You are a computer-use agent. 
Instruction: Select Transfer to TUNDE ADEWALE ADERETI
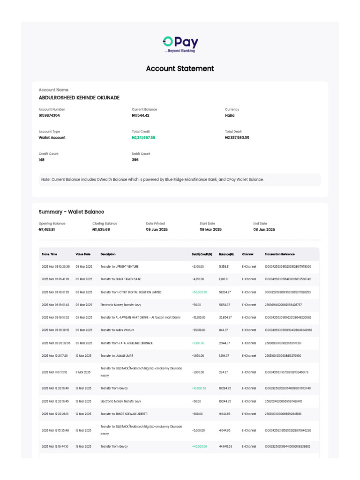124,414
